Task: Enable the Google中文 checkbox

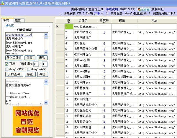Action: [7, 69]
